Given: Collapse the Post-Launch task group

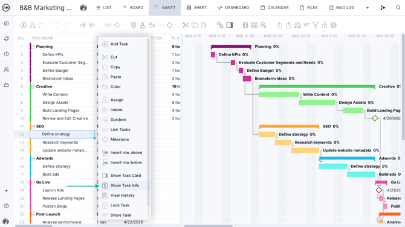Looking at the screenshot, I should tap(33, 214).
